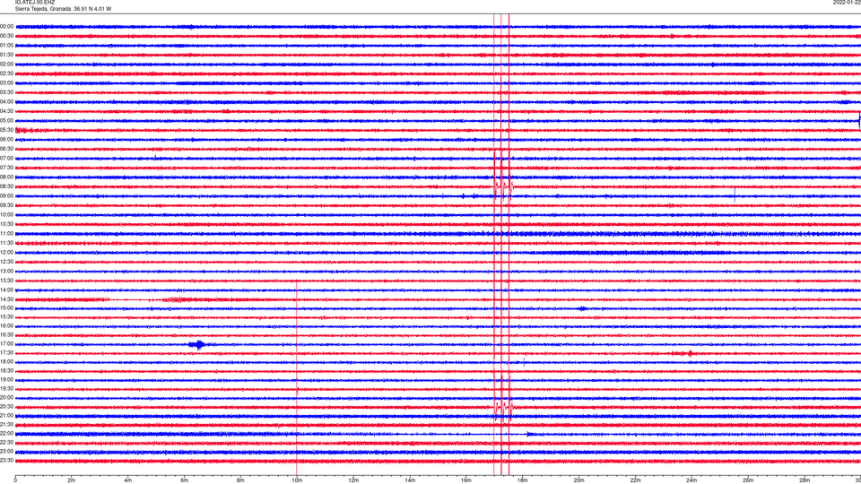This screenshot has width=861, height=484.
Task: Click the 01:30 trace time label
Action: (x=6, y=55)
